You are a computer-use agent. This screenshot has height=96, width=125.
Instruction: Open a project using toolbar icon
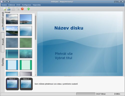[9, 9]
